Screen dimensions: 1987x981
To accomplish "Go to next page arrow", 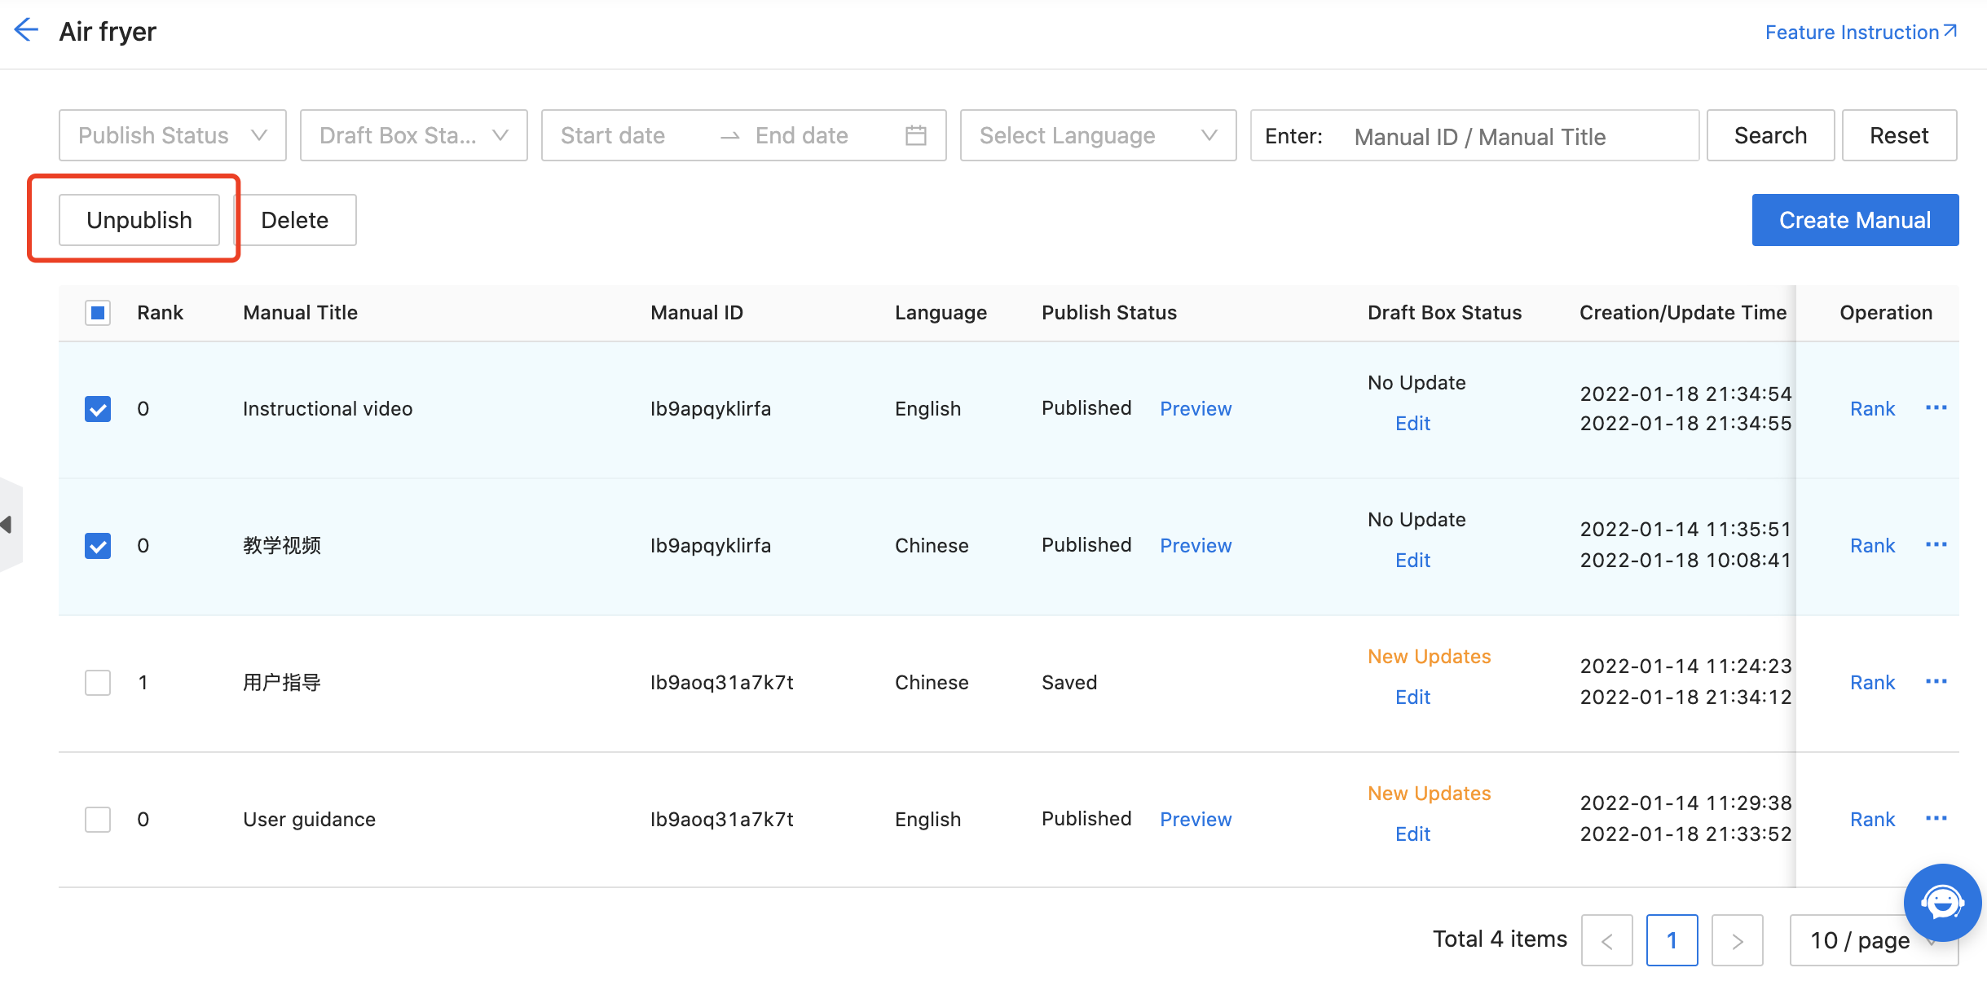I will (x=1738, y=940).
